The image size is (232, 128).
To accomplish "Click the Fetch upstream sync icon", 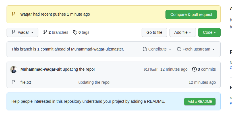I will point(179,49).
